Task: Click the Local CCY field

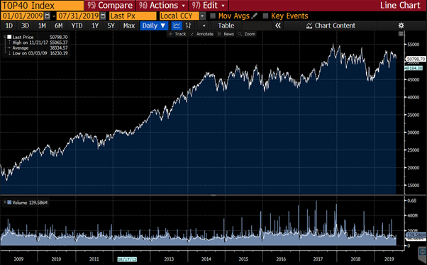Action: click(179, 16)
